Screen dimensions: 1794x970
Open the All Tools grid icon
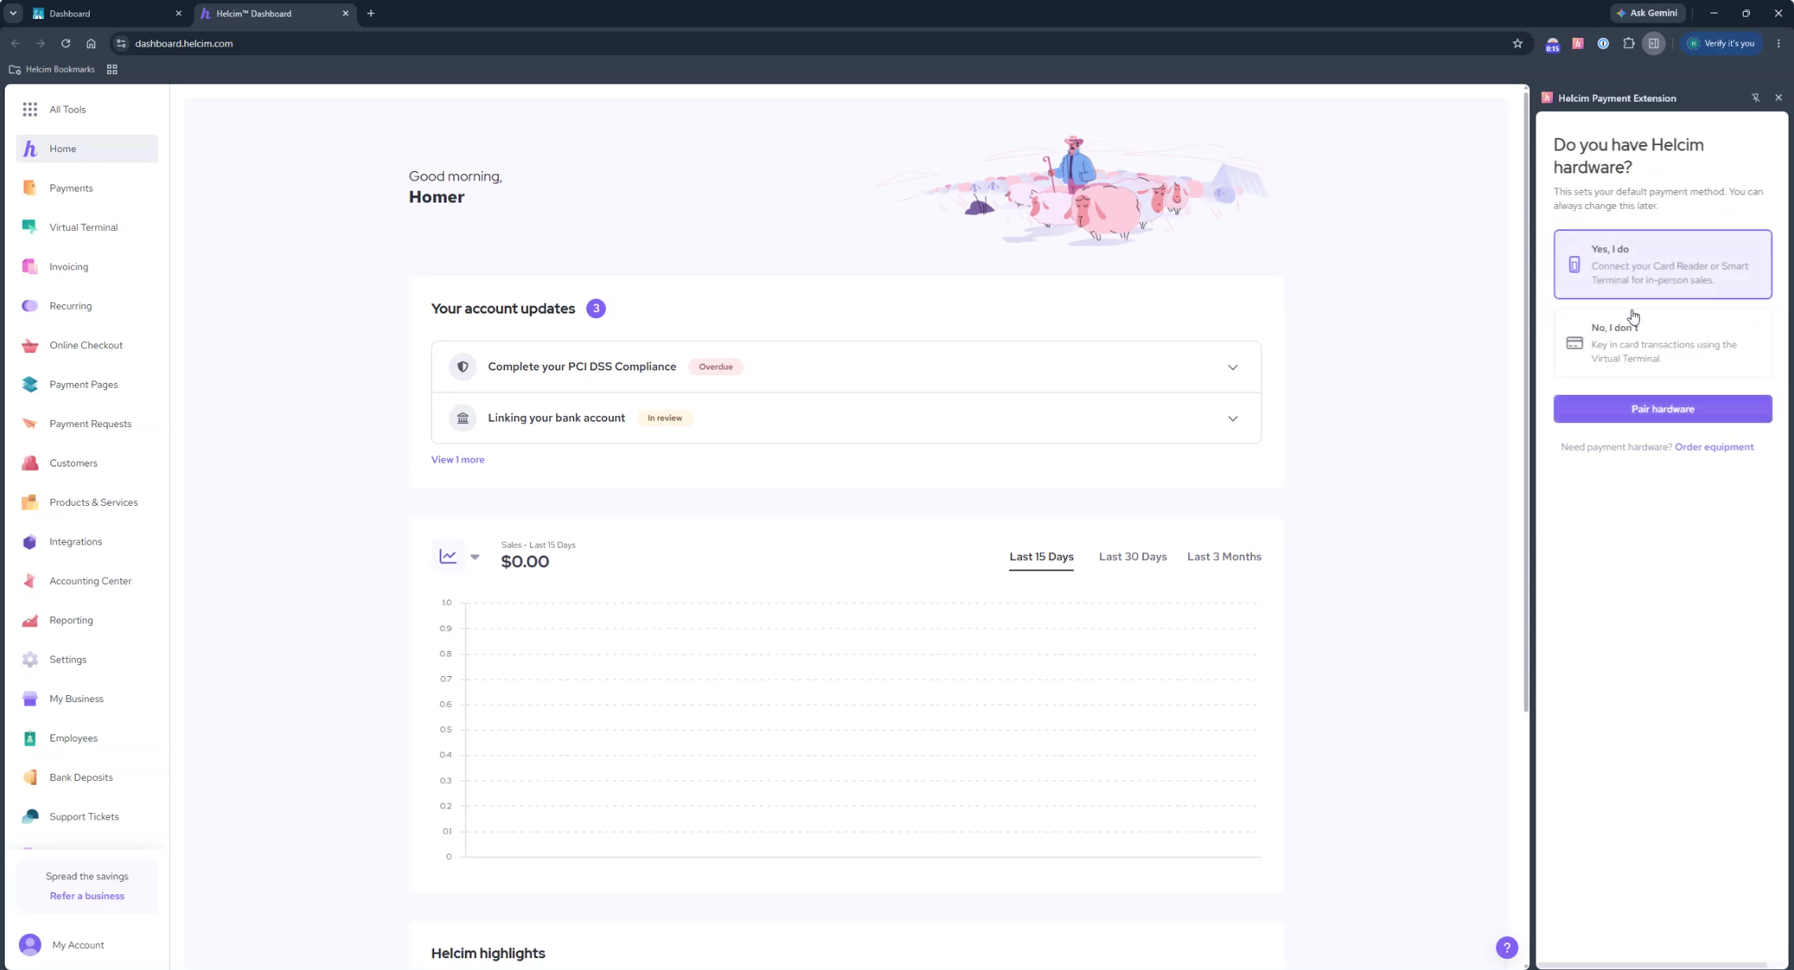30,110
